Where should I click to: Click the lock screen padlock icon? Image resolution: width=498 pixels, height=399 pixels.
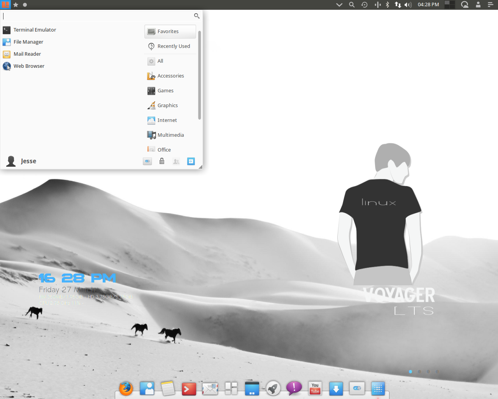pos(162,161)
